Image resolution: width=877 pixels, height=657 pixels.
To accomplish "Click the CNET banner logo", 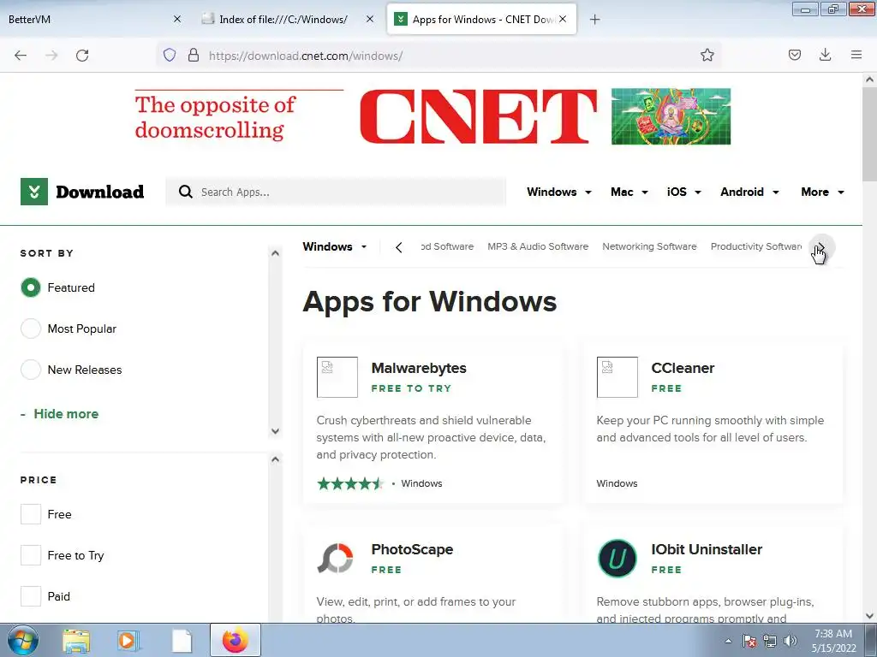I will point(478,116).
